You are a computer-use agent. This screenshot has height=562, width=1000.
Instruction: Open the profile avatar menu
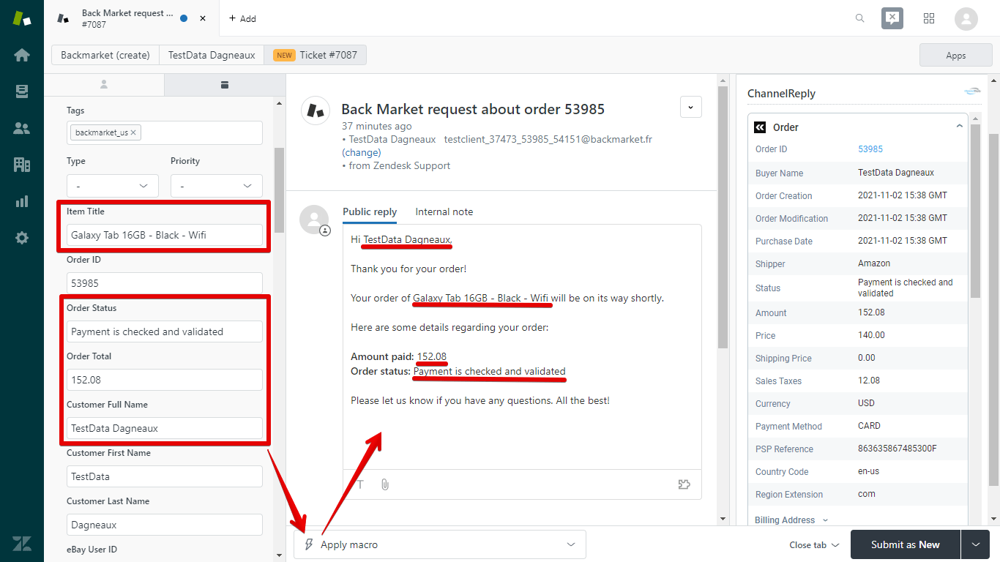coord(966,18)
